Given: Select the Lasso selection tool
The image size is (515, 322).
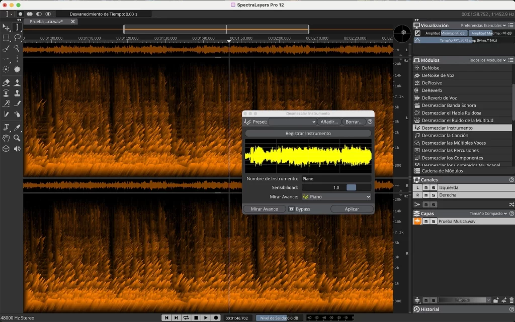Looking at the screenshot, I should click(17, 38).
